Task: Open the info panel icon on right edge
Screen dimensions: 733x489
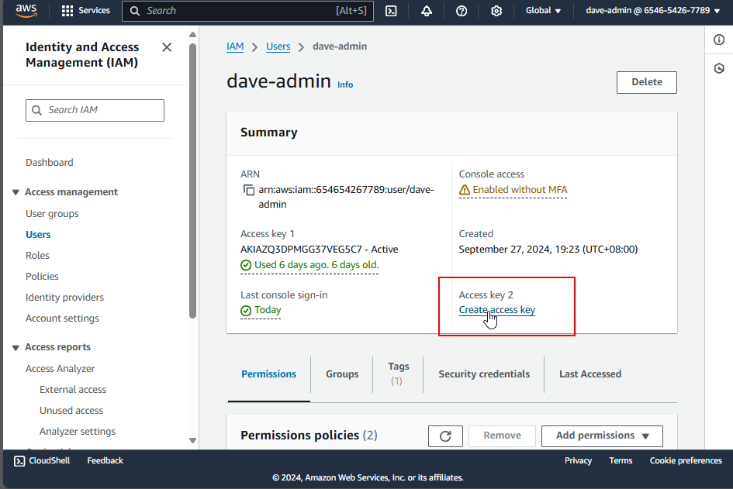Action: coord(719,40)
